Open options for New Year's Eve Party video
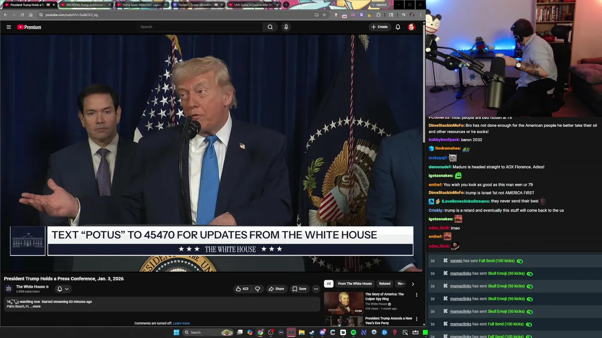Viewport: 602px width, 338px height. click(x=416, y=319)
